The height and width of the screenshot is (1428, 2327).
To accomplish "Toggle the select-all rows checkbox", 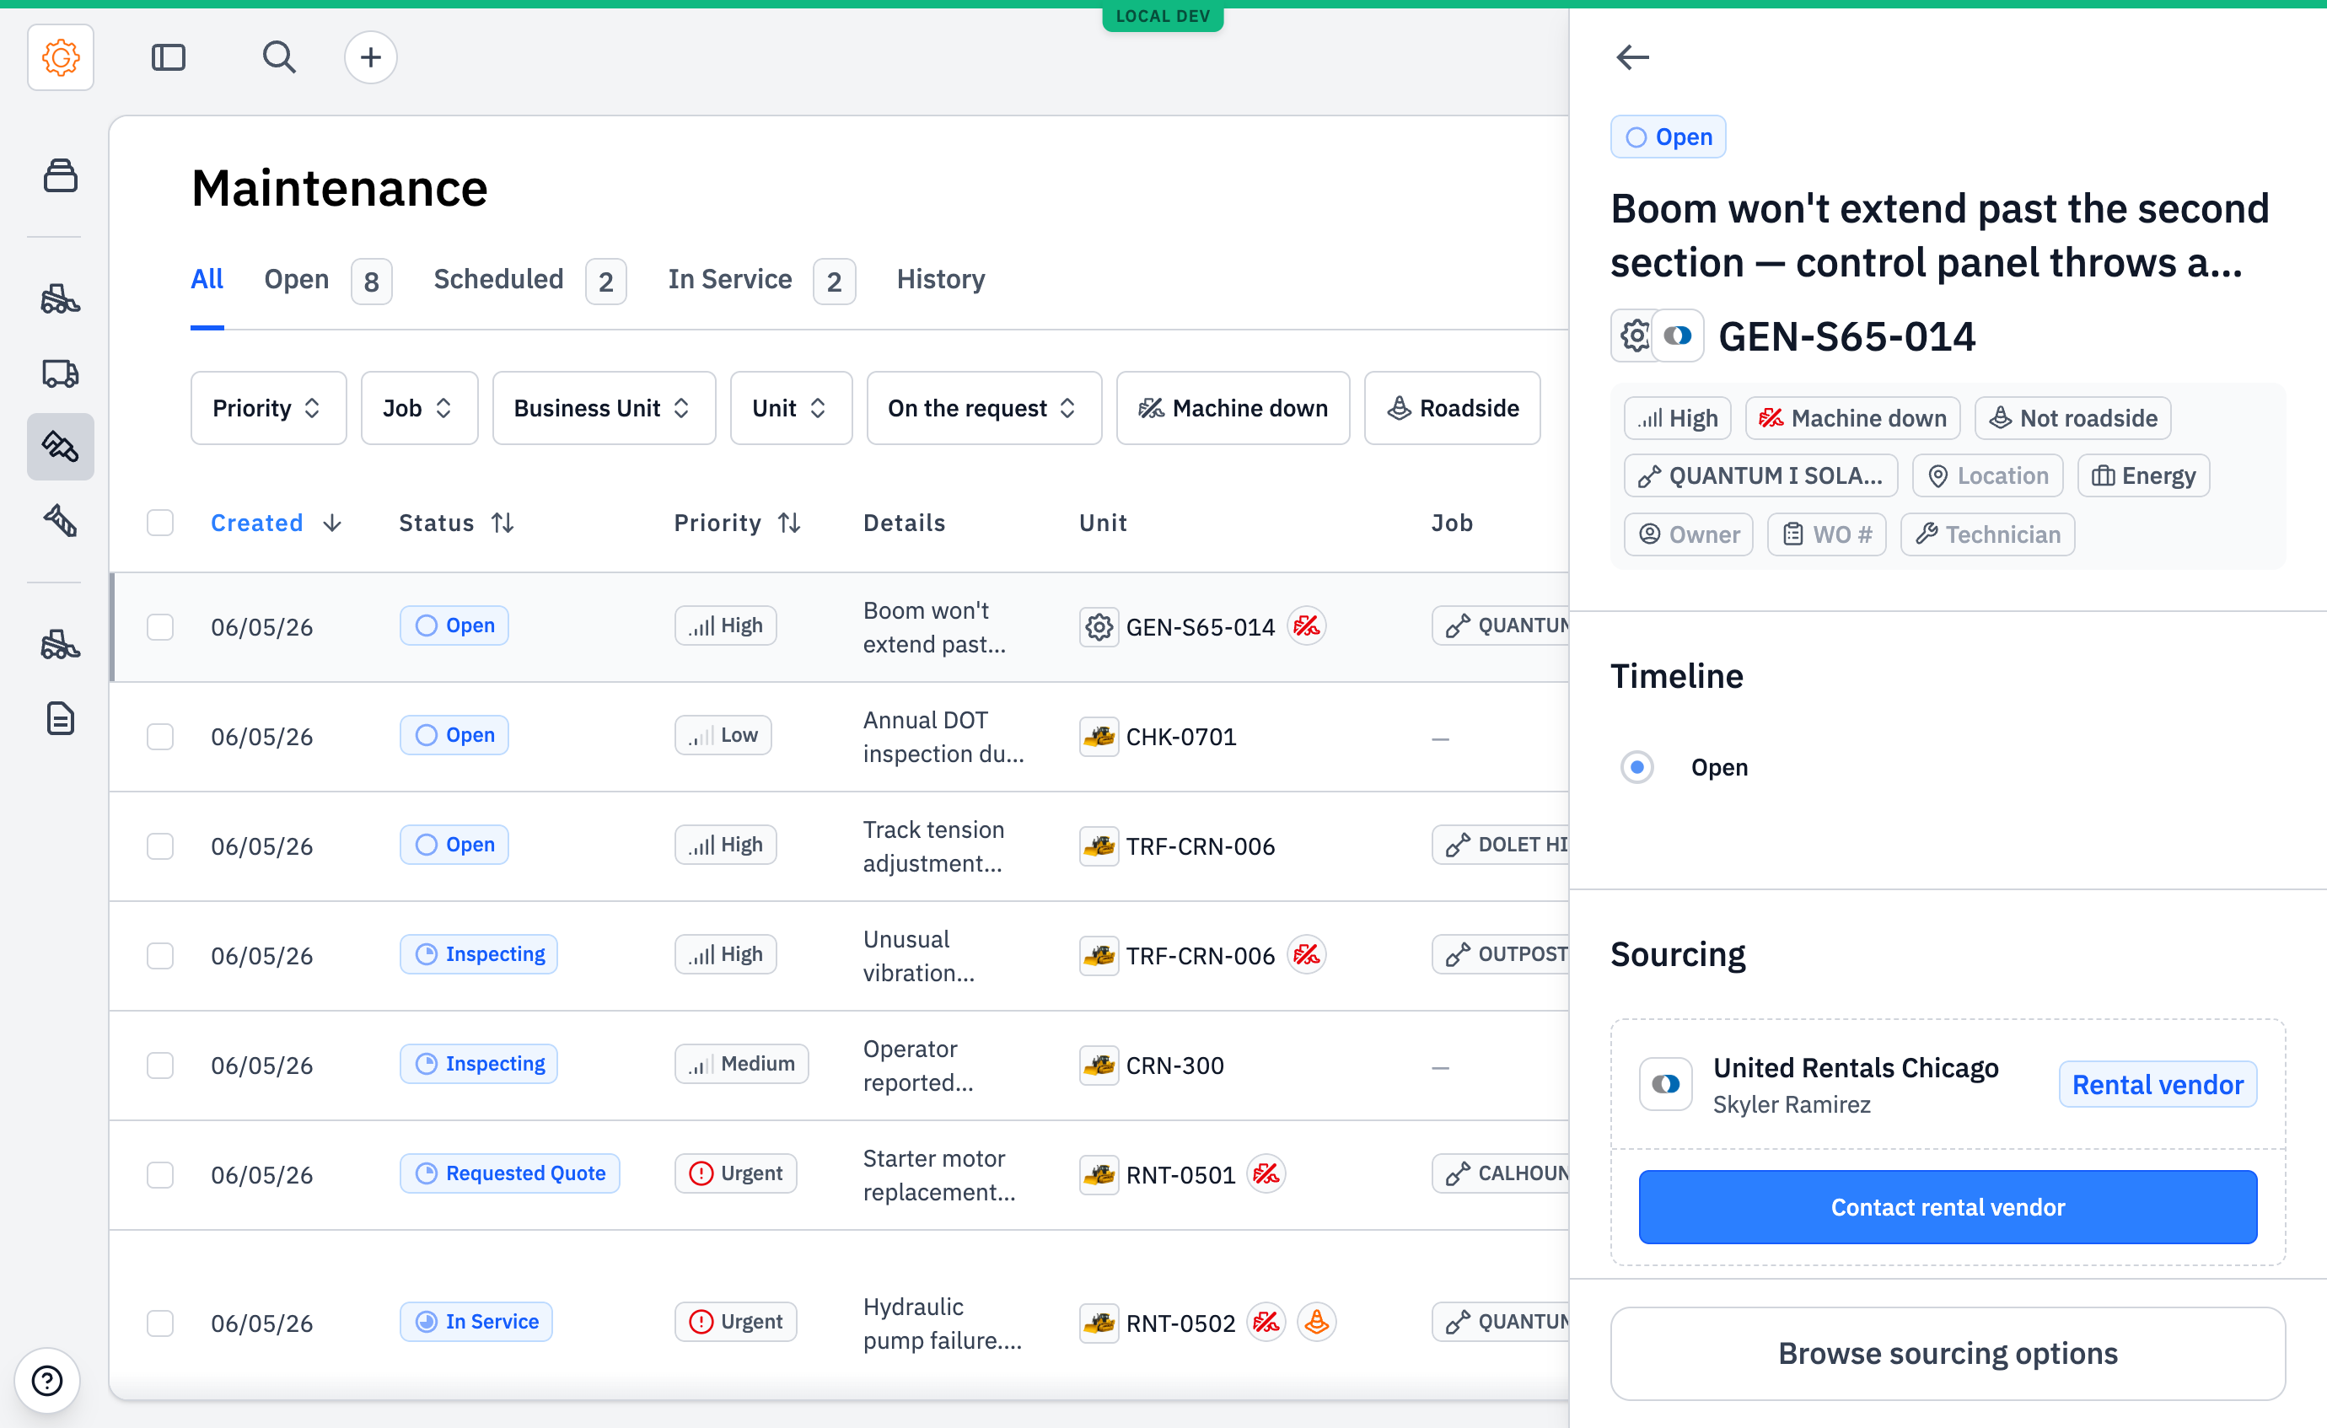I will (x=160, y=523).
